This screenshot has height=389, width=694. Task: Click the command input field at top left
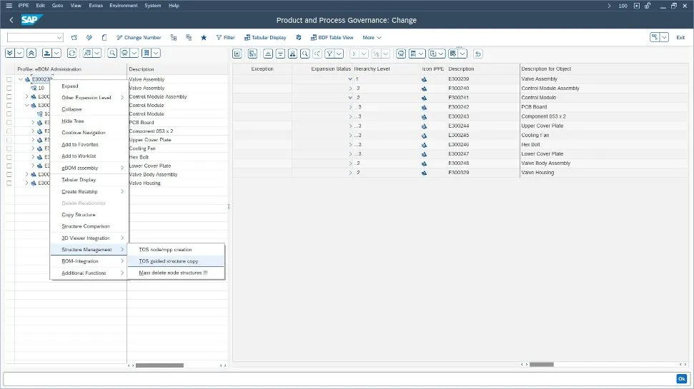pos(32,38)
